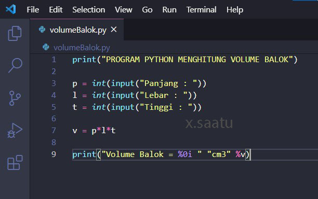The height and width of the screenshot is (199, 318).
Task: Click volumeBalok.py in the breadcrumb
Action: pyautogui.click(x=82, y=48)
